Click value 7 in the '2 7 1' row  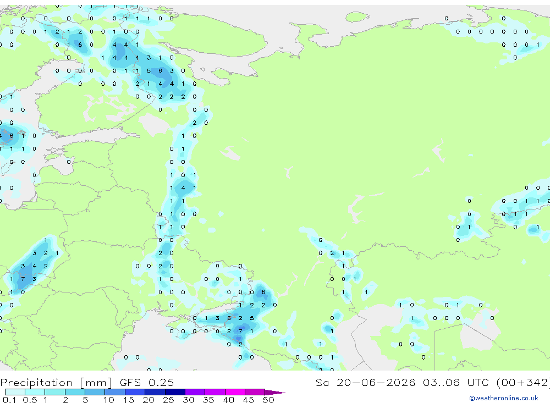pyautogui.click(x=240, y=331)
